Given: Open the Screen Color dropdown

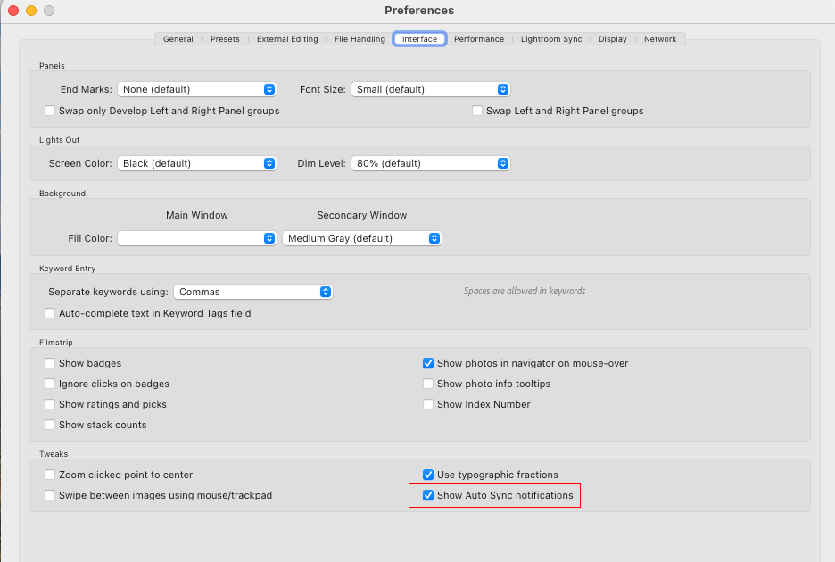Looking at the screenshot, I should [196, 163].
